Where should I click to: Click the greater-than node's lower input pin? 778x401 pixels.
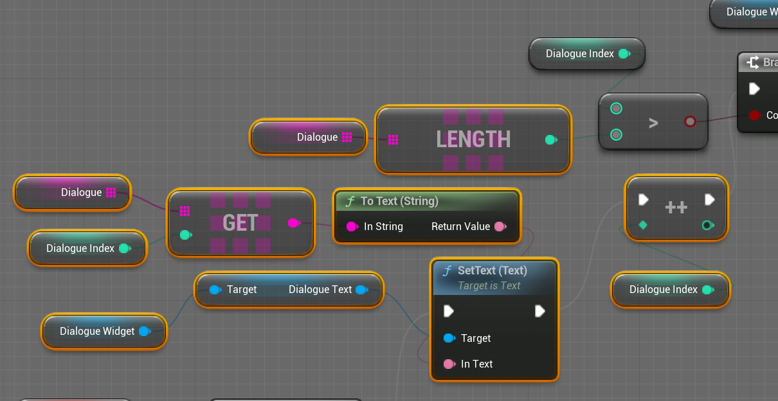click(x=616, y=134)
